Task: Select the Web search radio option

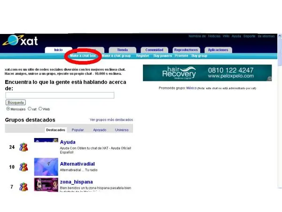Action: coord(40,109)
